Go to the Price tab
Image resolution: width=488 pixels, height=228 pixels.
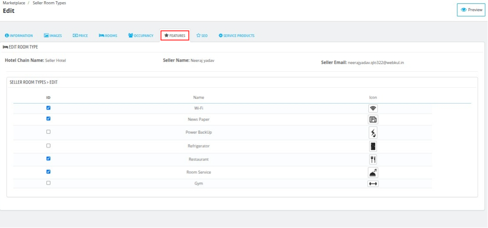[x=80, y=36]
